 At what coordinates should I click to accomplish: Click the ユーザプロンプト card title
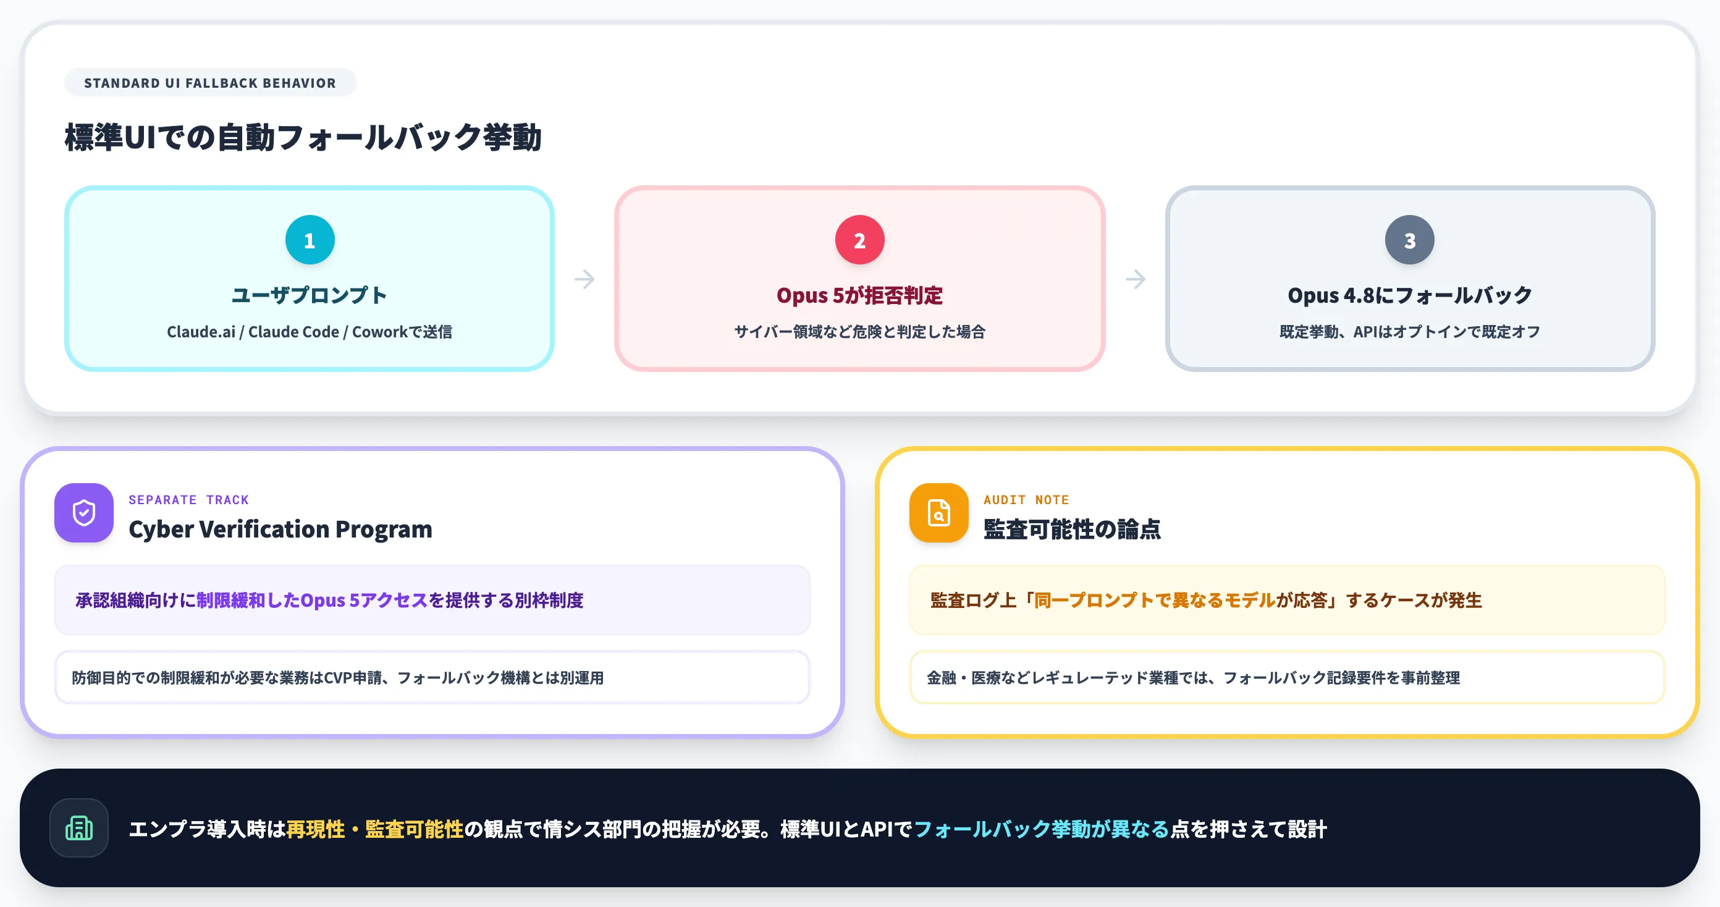(x=310, y=295)
